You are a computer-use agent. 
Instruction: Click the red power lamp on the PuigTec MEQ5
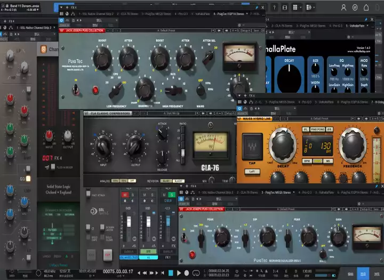[x=192, y=254]
